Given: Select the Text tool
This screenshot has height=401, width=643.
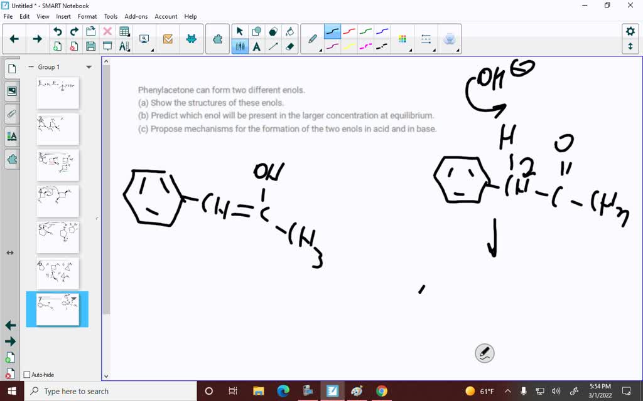Looking at the screenshot, I should coord(256,46).
